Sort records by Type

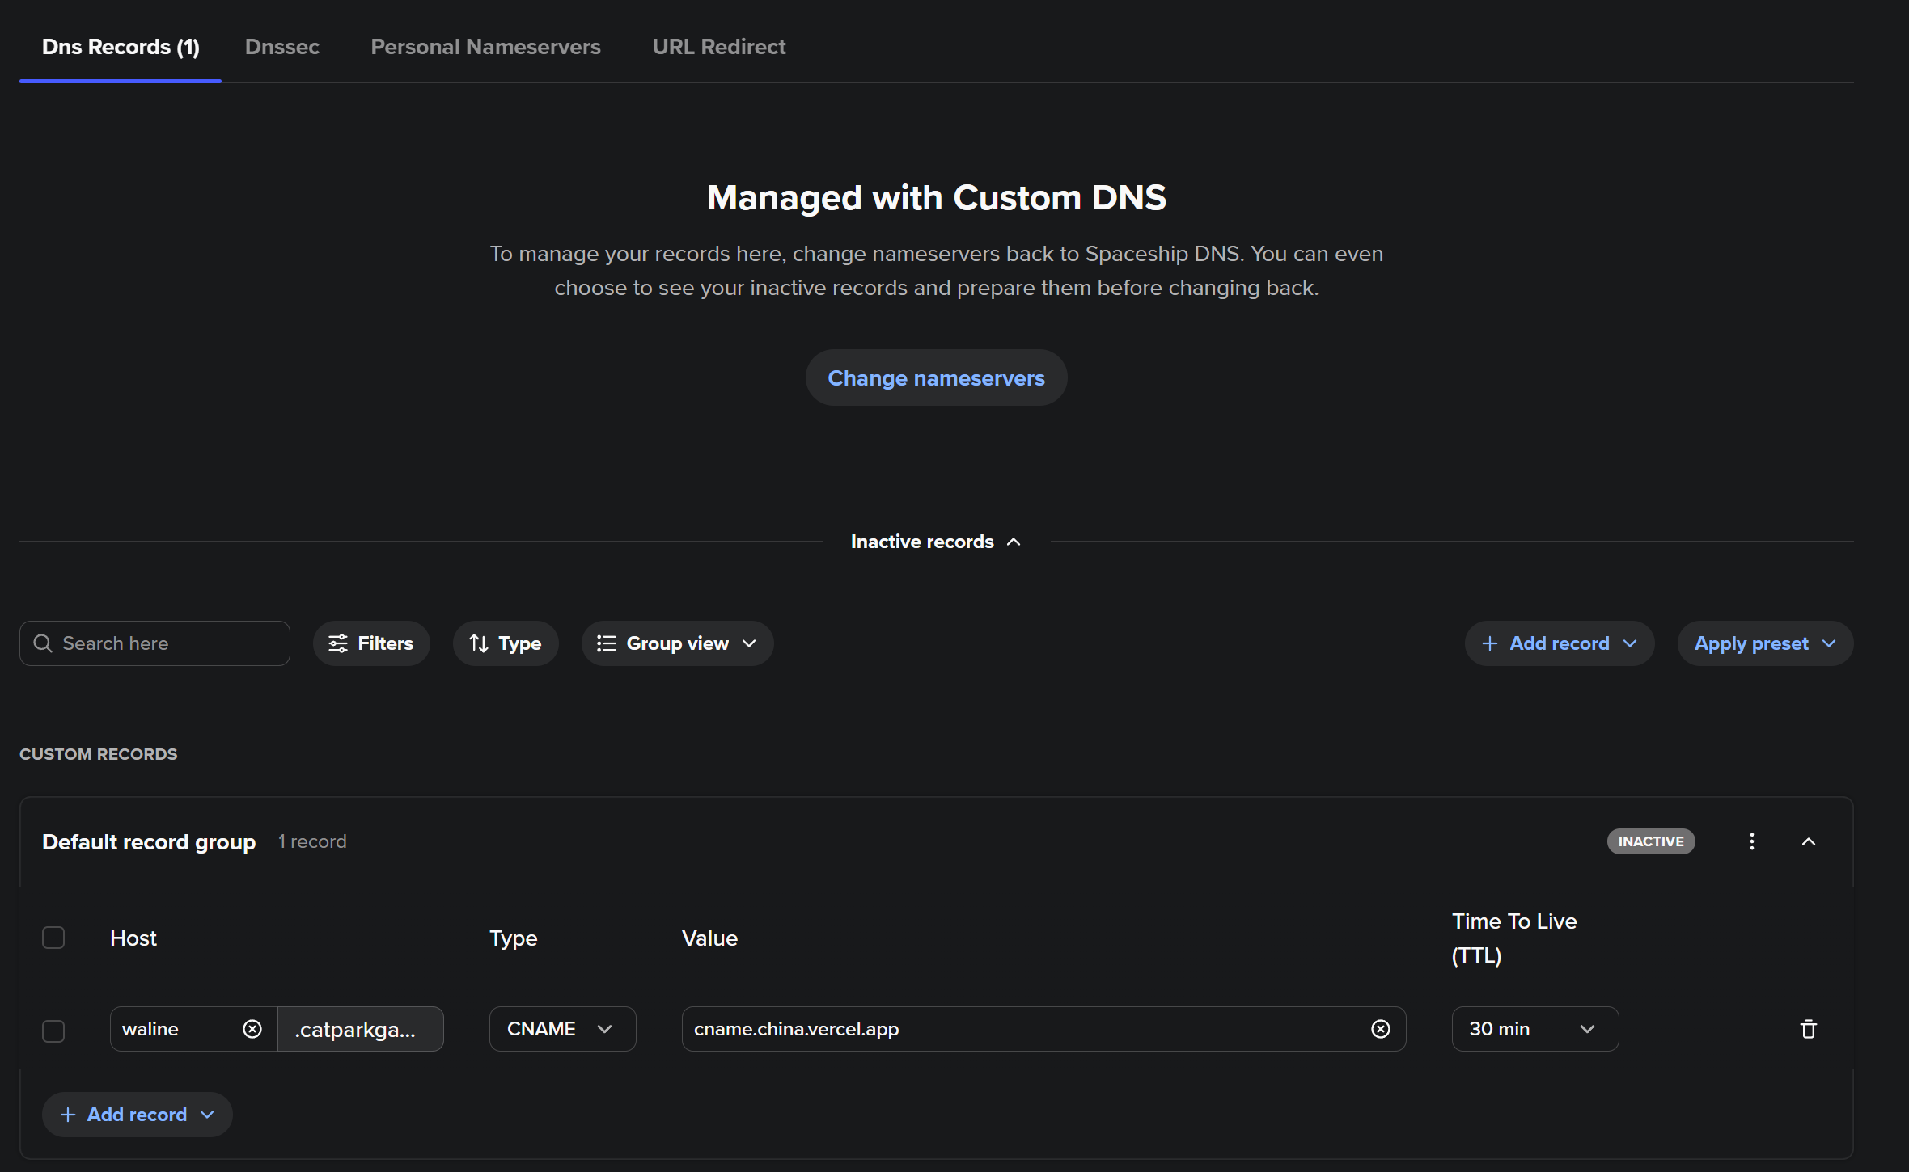[506, 643]
